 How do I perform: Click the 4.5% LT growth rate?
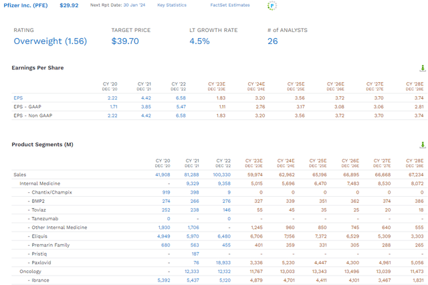point(199,41)
